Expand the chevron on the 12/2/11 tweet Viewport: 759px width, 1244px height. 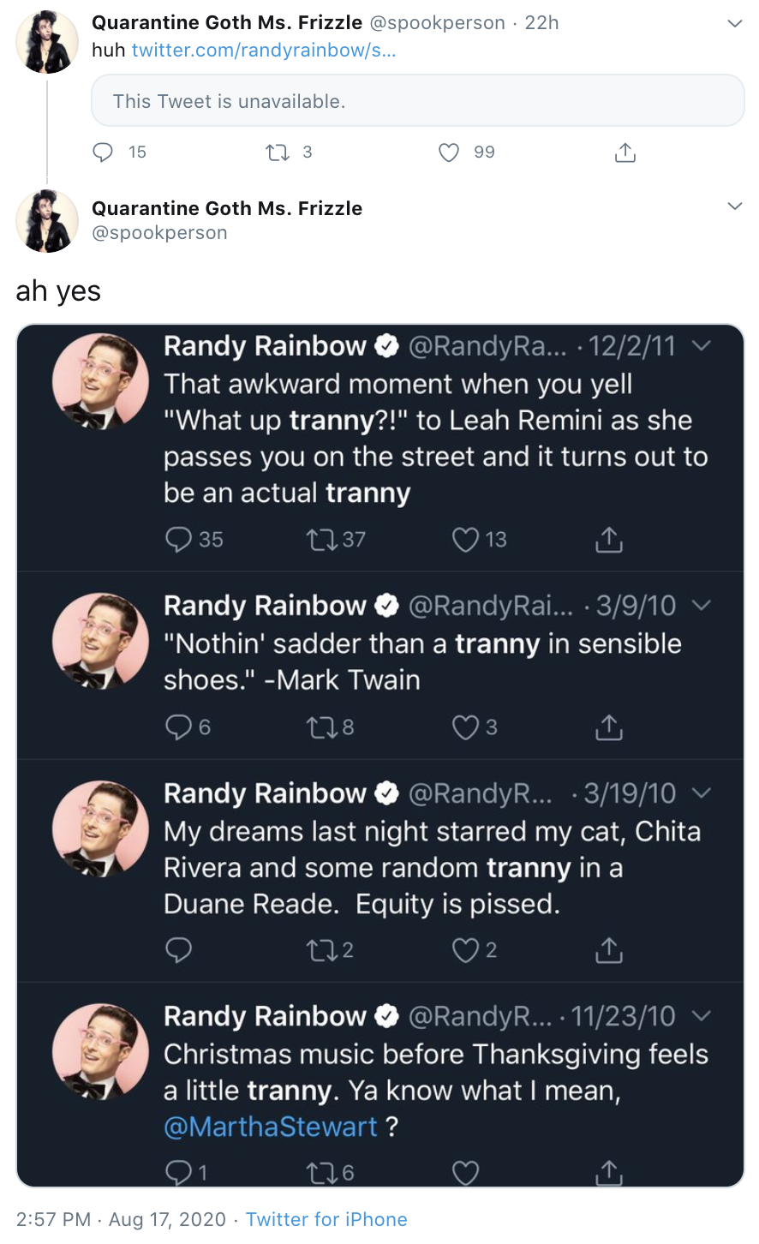point(702,346)
